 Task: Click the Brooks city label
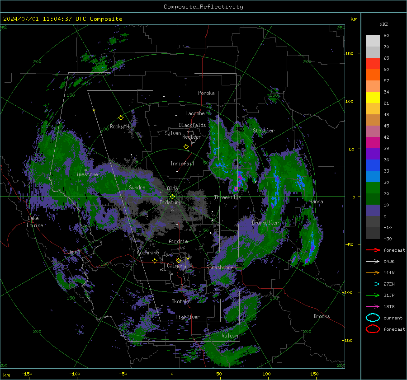point(322,316)
